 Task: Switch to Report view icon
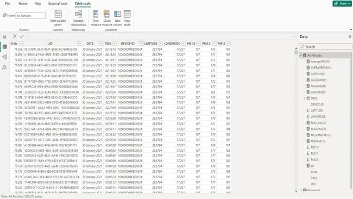click(4, 37)
